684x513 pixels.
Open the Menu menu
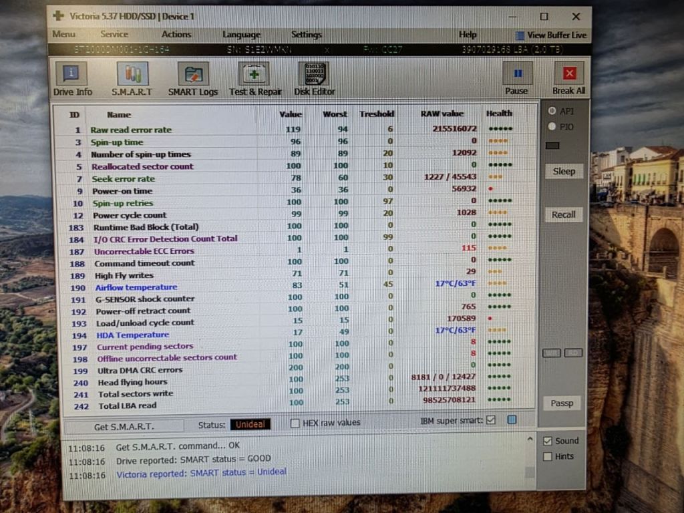(63, 34)
